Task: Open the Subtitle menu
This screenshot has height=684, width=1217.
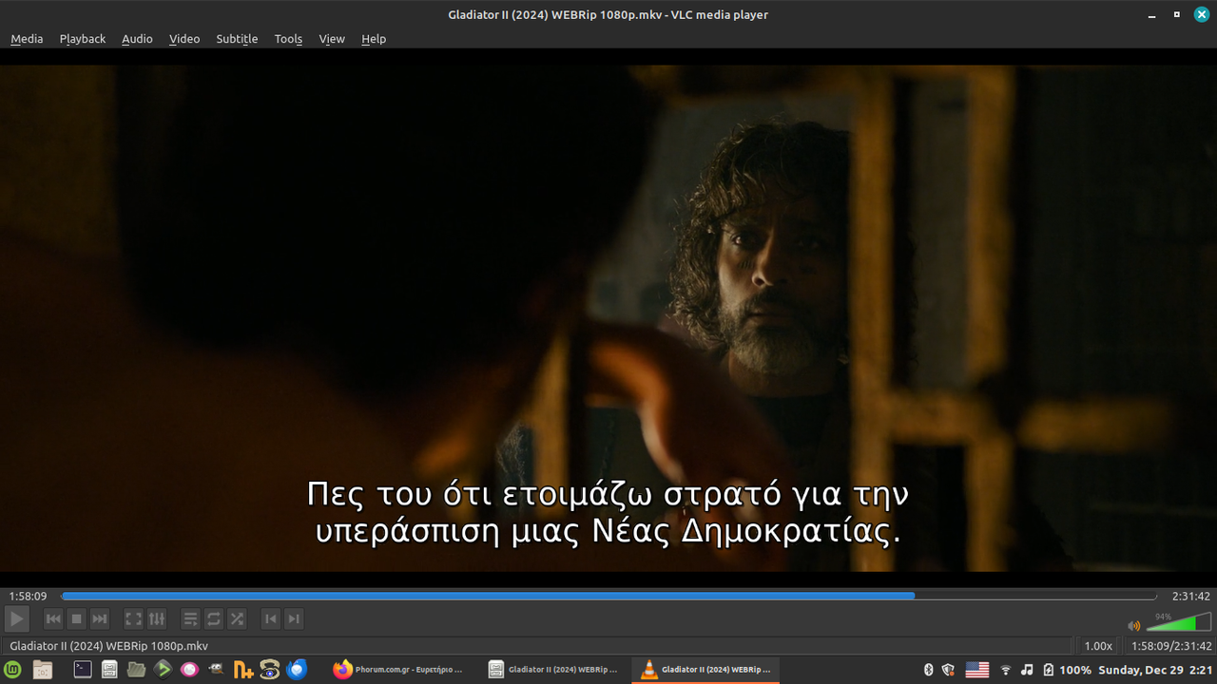Action: (237, 39)
